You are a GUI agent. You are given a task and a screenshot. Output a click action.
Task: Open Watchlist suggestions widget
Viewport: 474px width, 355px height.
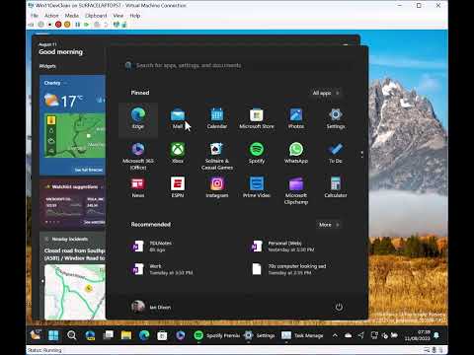[x=72, y=204]
